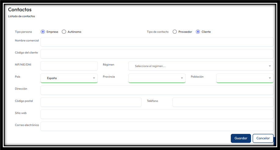This screenshot has width=280, height=150.
Task: Focus the Código del cliente field
Action: 157,54
